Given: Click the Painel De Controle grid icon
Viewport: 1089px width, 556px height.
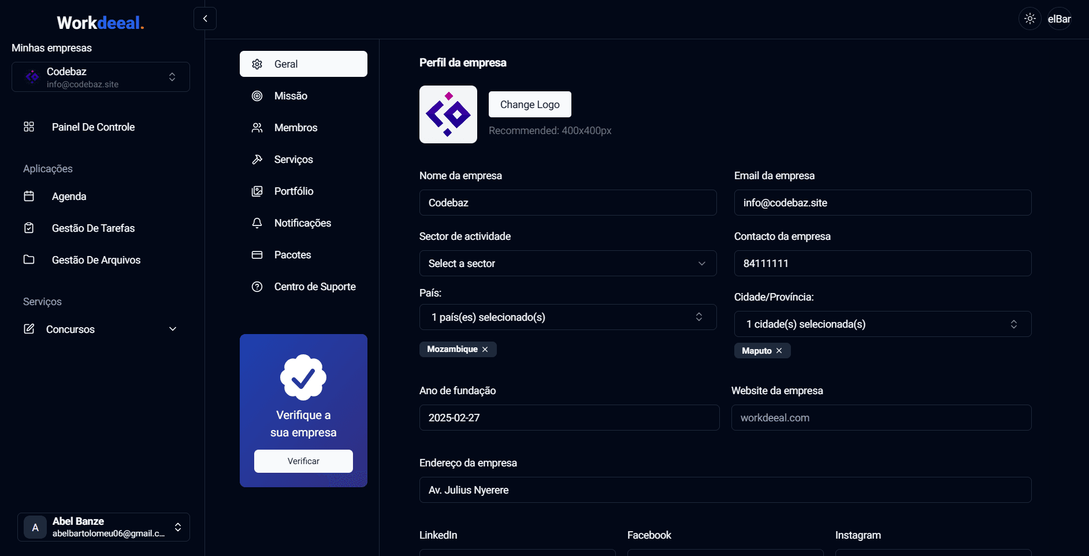Looking at the screenshot, I should tap(29, 127).
